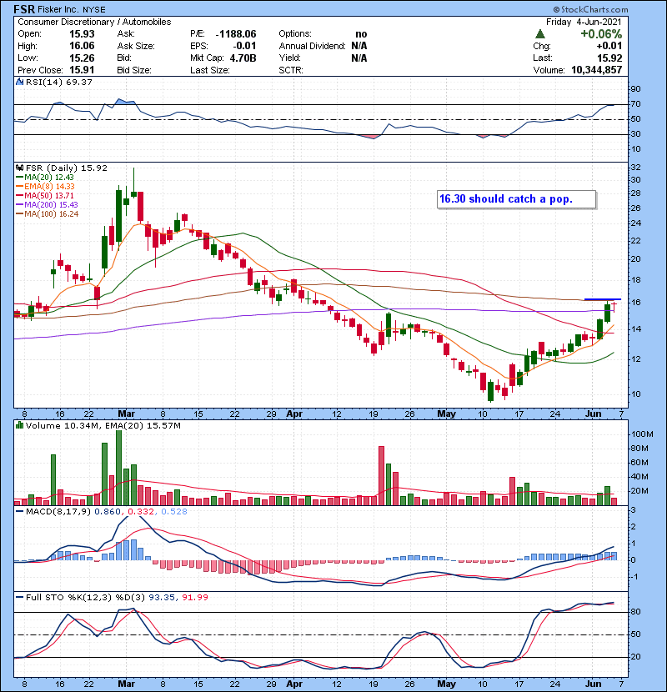
Task: Click the Mkt Cap value 4.70B
Action: click(243, 58)
